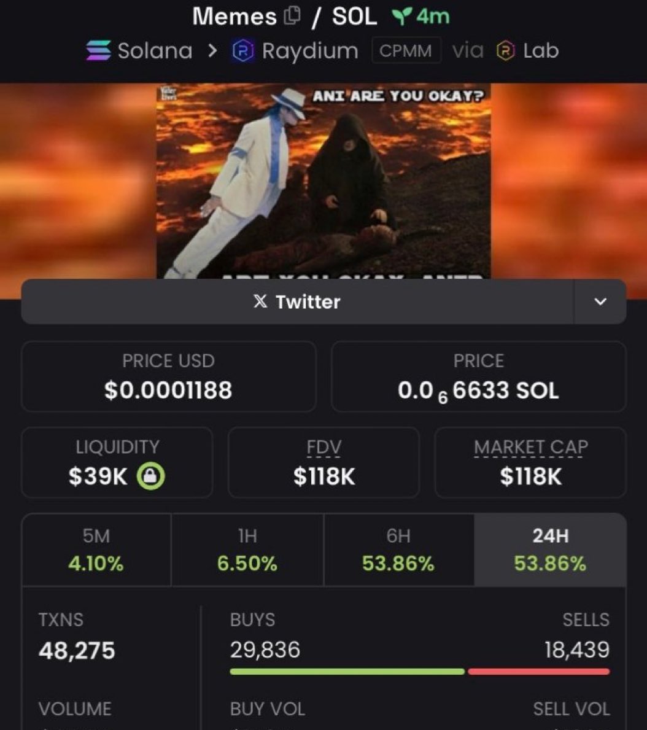Expand the social links chevron dropdown
Screen dimensions: 647x730
[600, 301]
